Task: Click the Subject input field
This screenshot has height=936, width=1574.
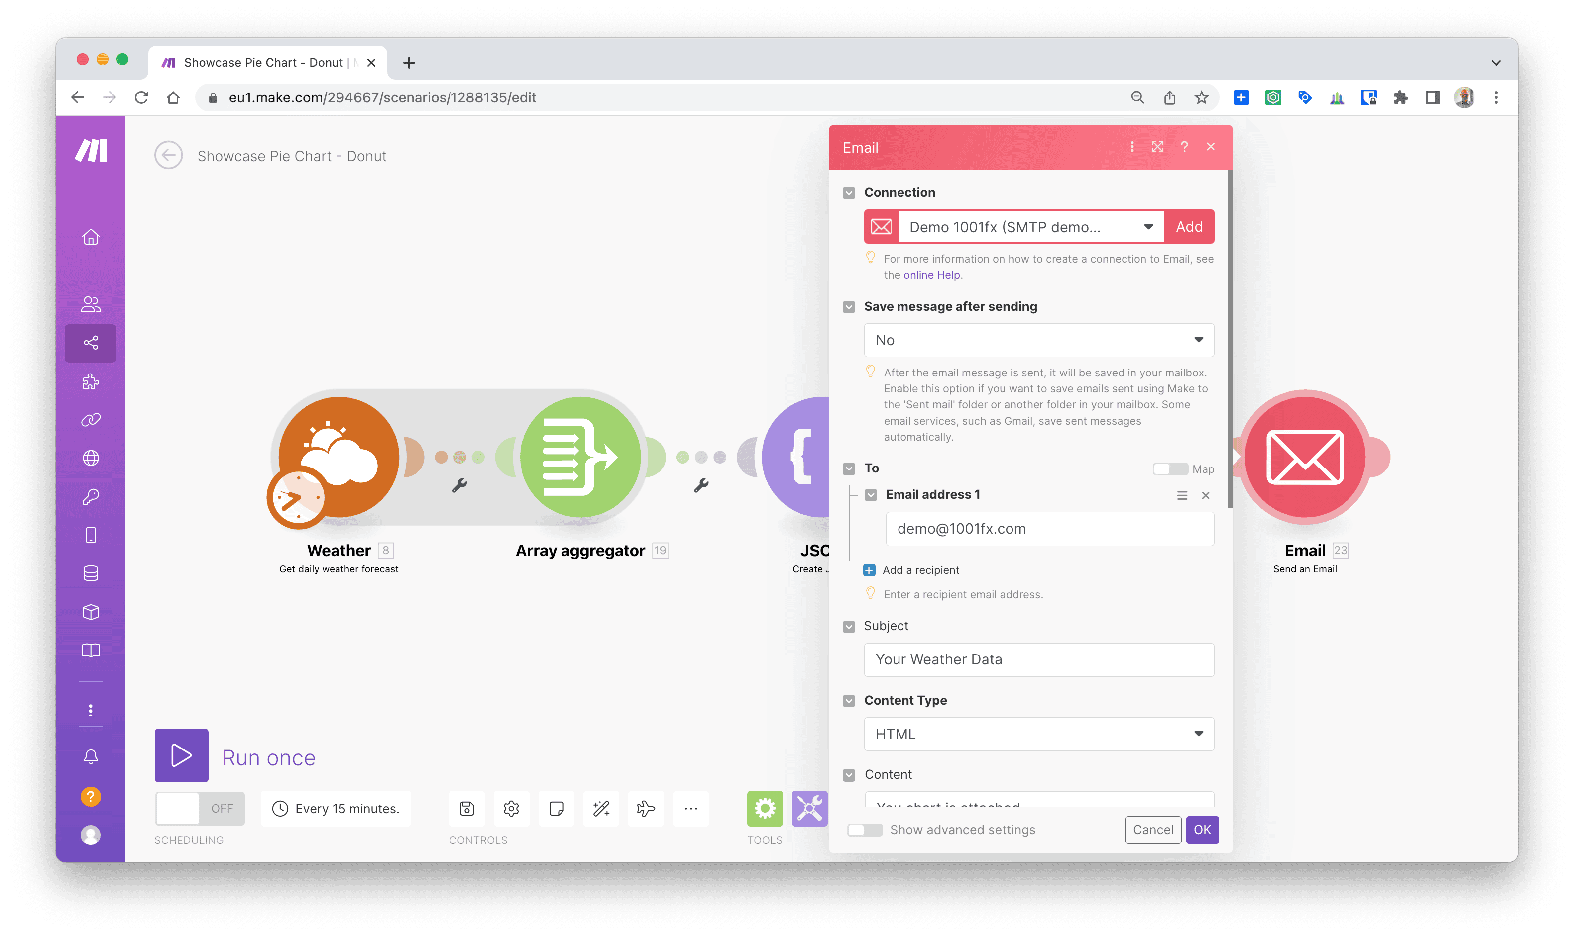Action: (x=1038, y=659)
